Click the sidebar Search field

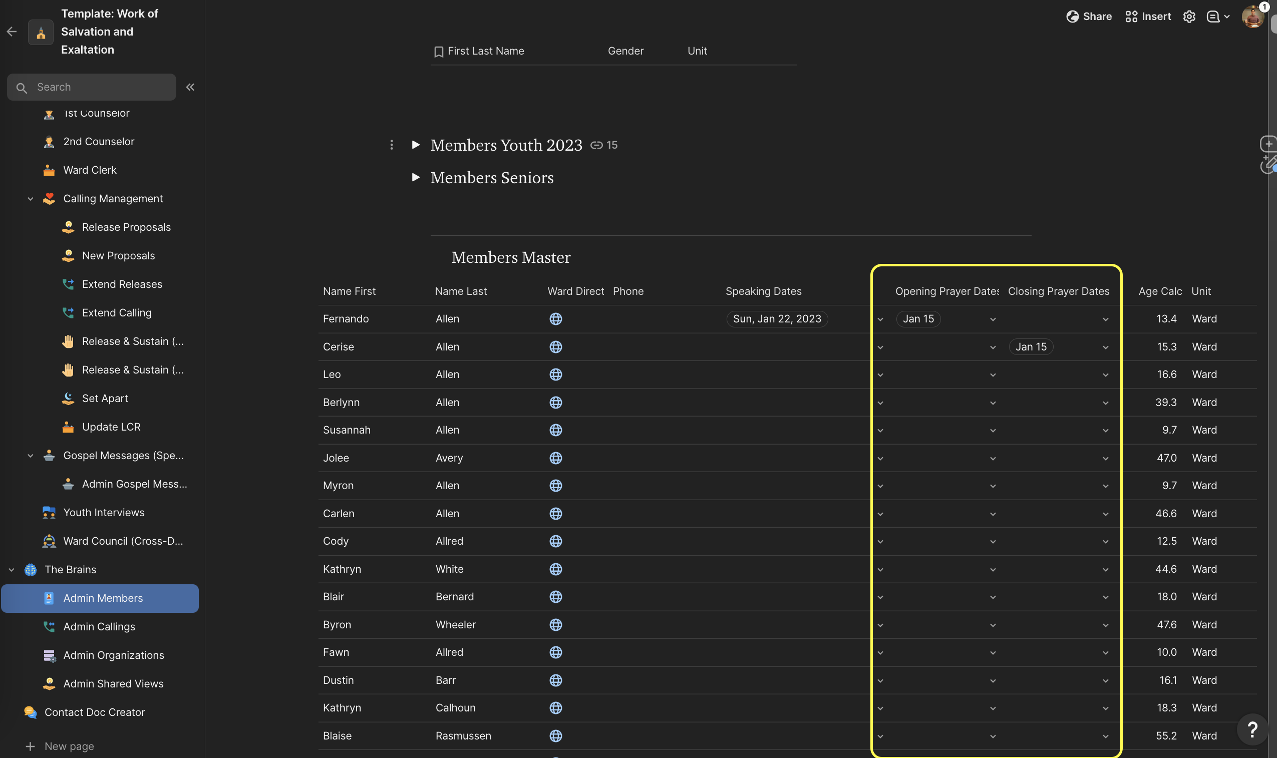click(92, 87)
